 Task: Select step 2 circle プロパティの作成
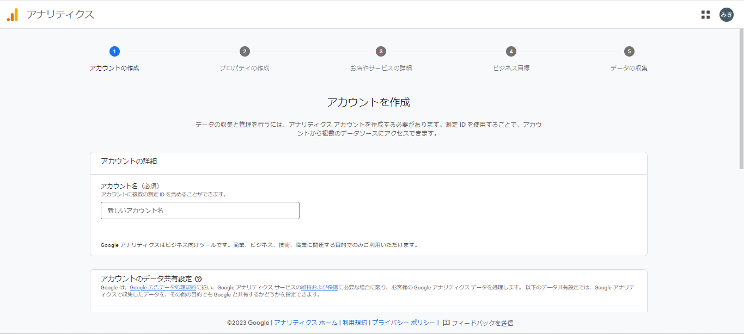(x=245, y=51)
